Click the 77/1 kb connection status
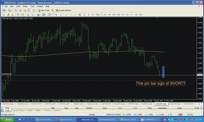 point(190,115)
